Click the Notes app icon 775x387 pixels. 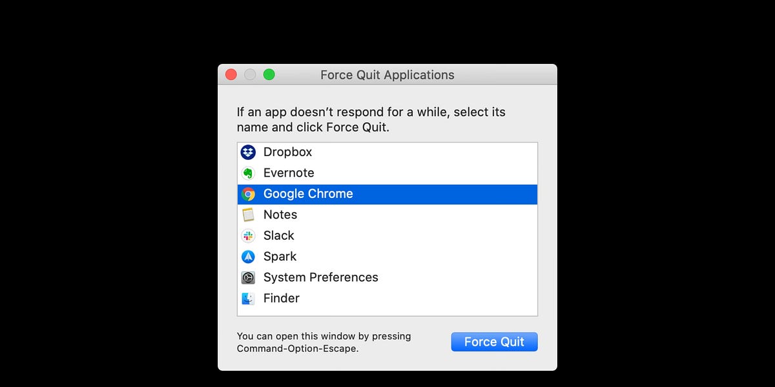click(x=248, y=215)
